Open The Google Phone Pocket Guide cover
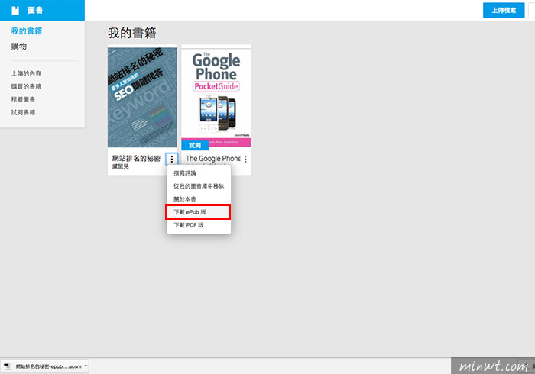This screenshot has height=374, width=535. pos(216,98)
